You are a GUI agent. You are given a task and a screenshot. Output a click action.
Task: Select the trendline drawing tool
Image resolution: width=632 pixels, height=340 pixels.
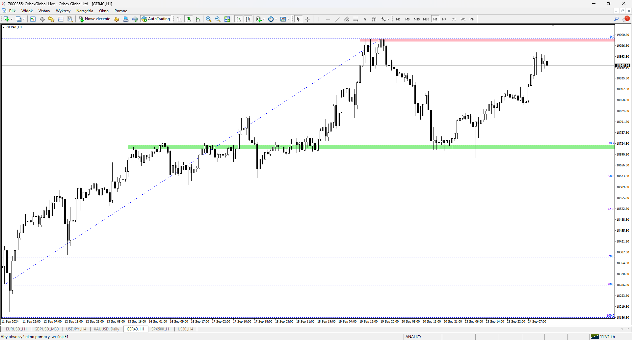coord(337,19)
